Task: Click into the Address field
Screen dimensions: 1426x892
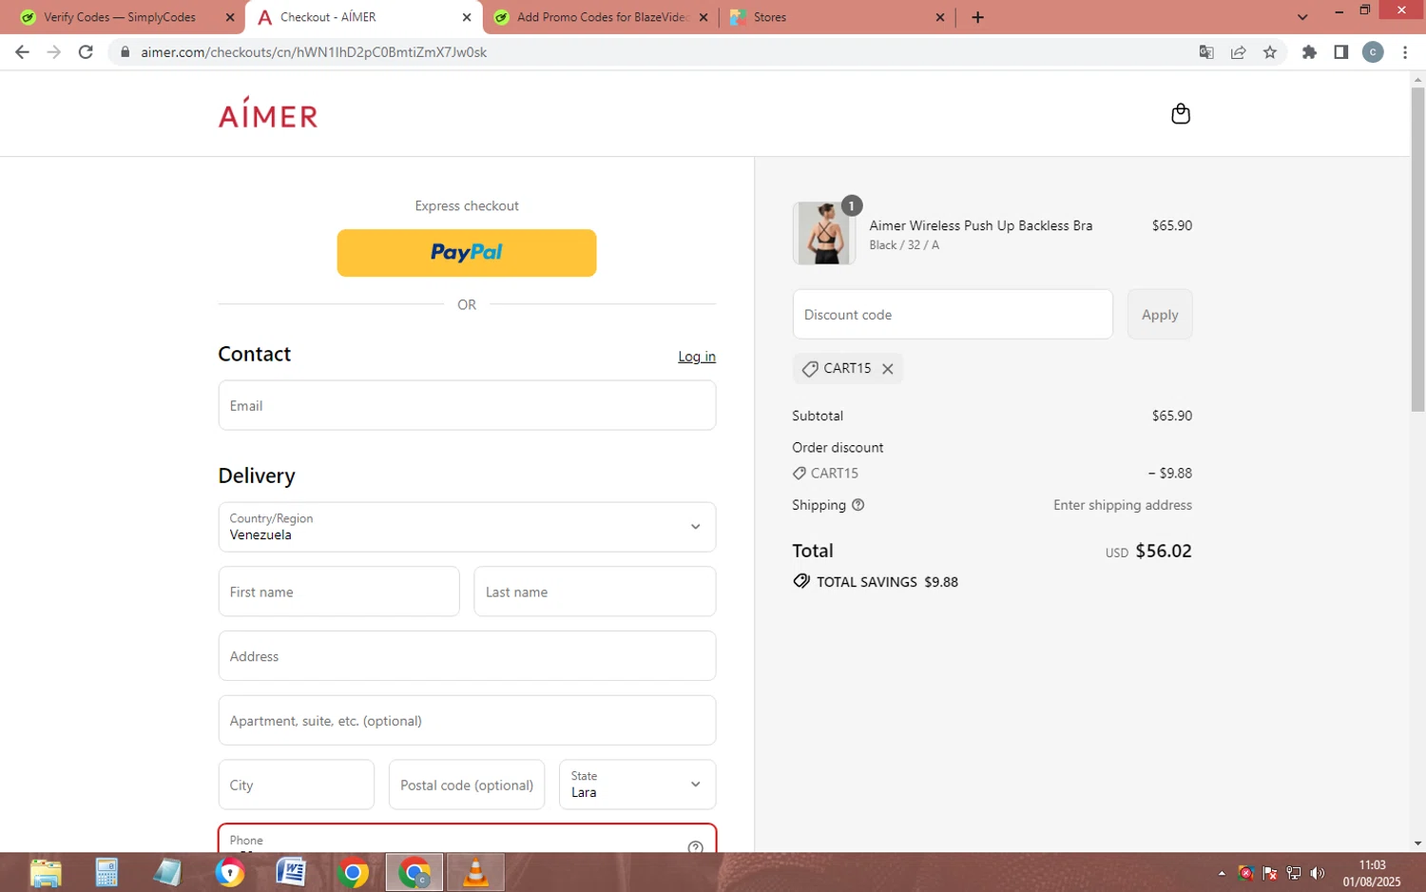Action: click(467, 656)
